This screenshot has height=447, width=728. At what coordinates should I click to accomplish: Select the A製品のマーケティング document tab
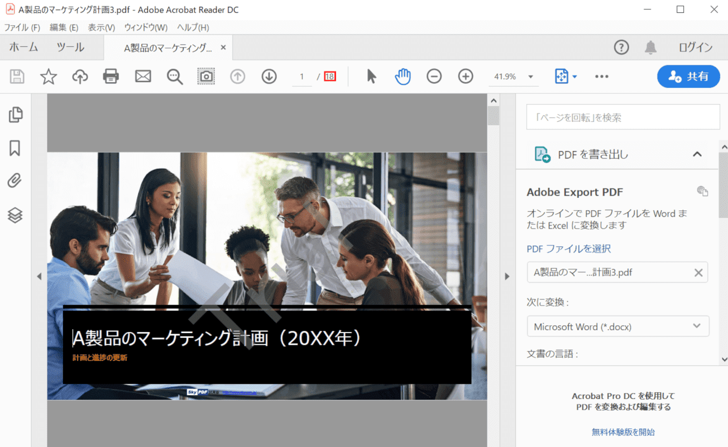167,48
